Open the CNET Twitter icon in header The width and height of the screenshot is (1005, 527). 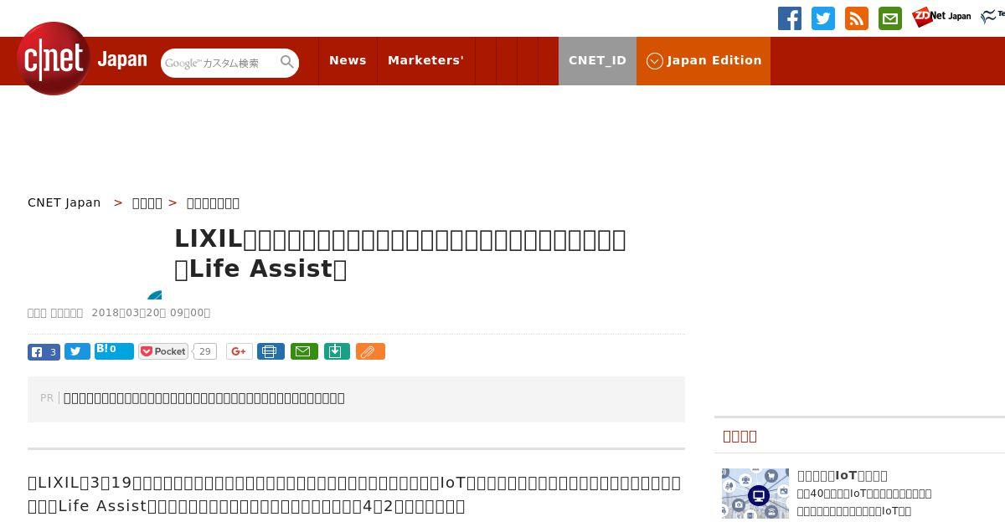coord(823,18)
